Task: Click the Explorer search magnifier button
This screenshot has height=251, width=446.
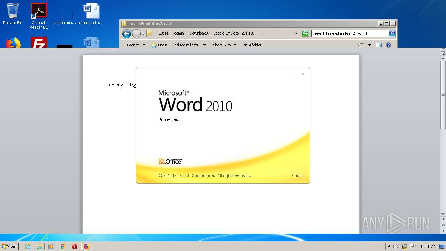Action: (392, 33)
